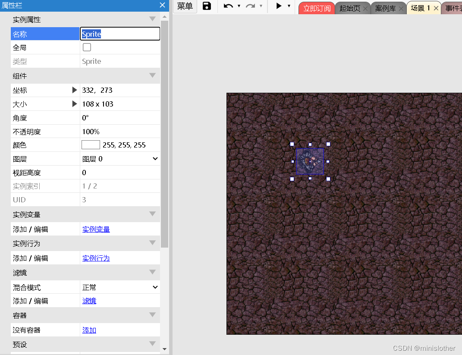Click the 不透明度 value 100%

[x=91, y=132]
